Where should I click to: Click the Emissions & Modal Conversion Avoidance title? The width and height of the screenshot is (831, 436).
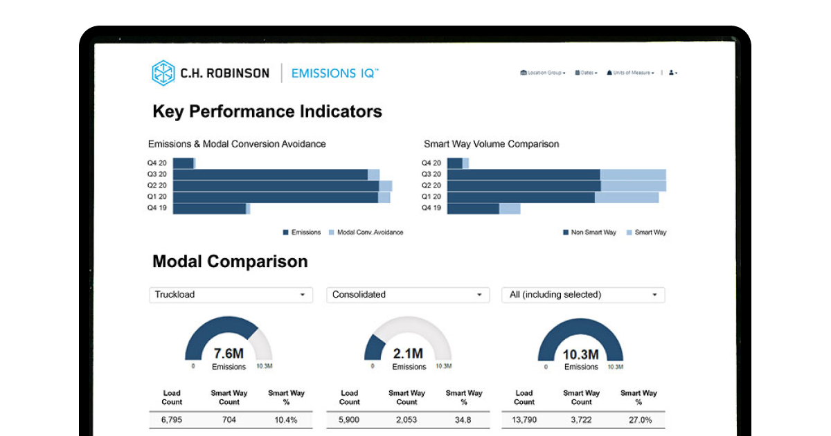pyautogui.click(x=237, y=144)
